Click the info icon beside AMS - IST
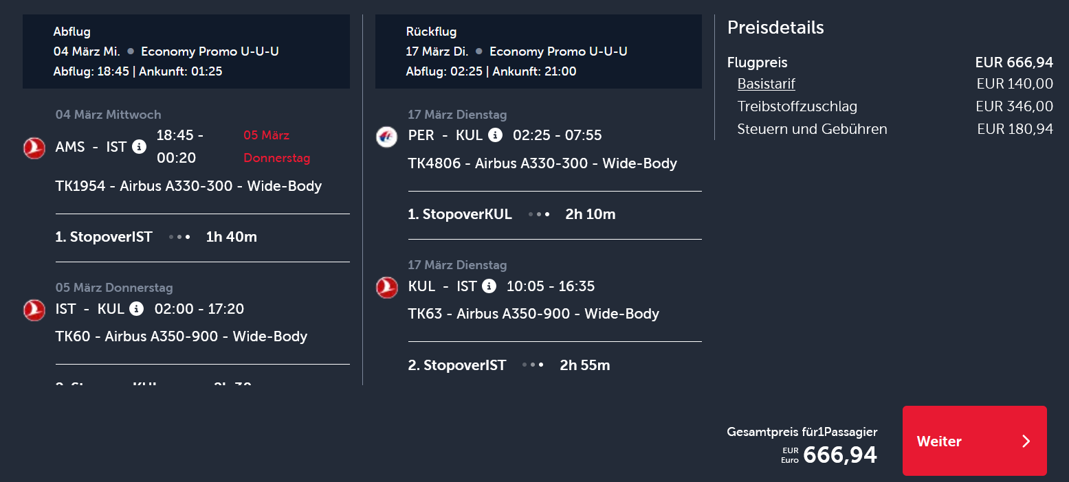This screenshot has height=482, width=1069. coord(139,146)
